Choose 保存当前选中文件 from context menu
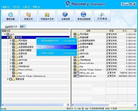 (x=57, y=41)
